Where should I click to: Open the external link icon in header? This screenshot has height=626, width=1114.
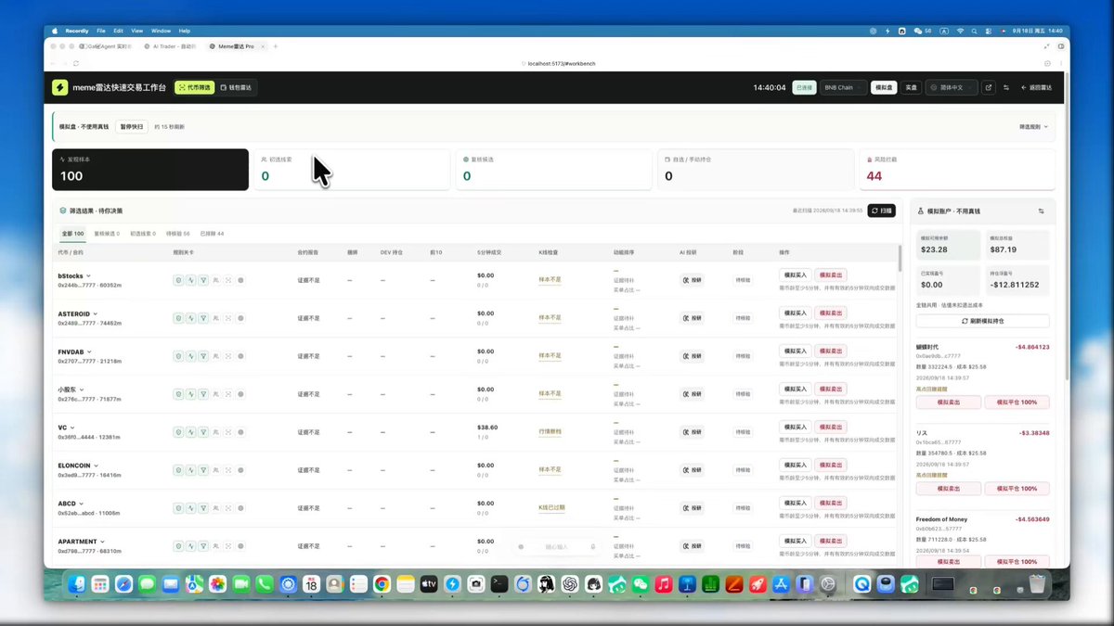(988, 87)
